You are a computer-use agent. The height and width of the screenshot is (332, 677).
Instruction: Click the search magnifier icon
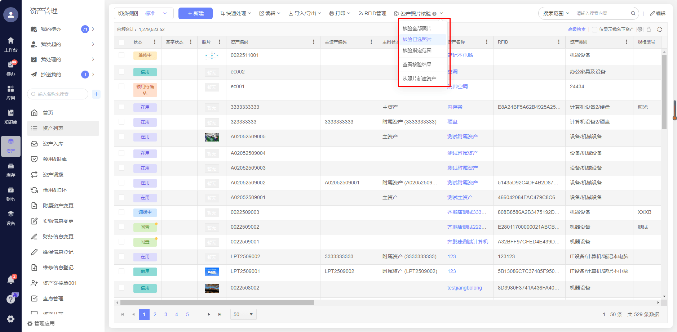(633, 13)
